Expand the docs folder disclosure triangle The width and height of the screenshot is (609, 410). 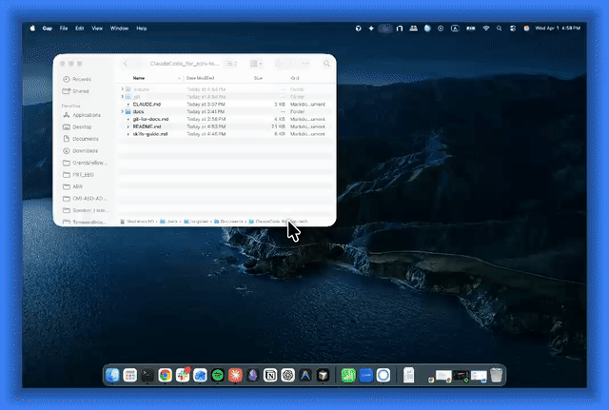(123, 111)
